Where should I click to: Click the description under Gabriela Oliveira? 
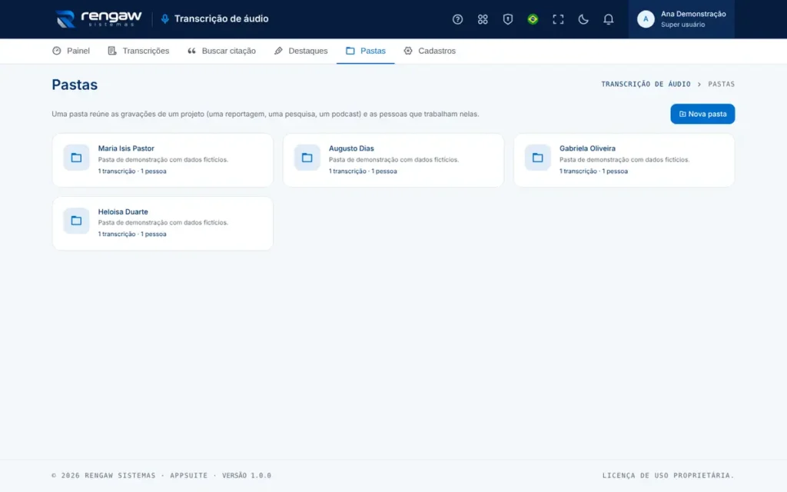624,160
